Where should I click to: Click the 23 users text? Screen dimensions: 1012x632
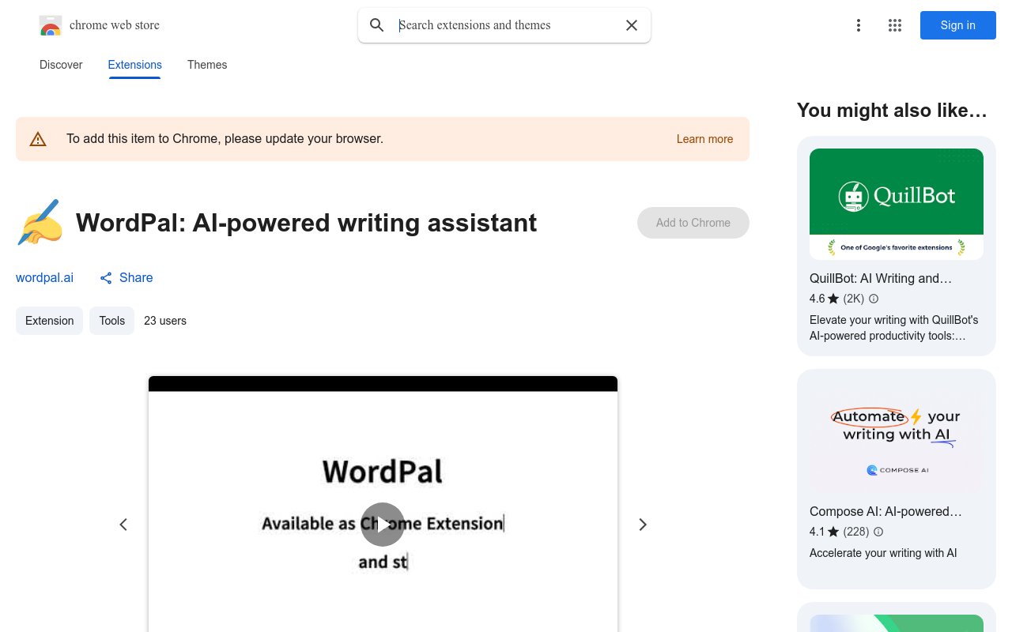click(165, 321)
